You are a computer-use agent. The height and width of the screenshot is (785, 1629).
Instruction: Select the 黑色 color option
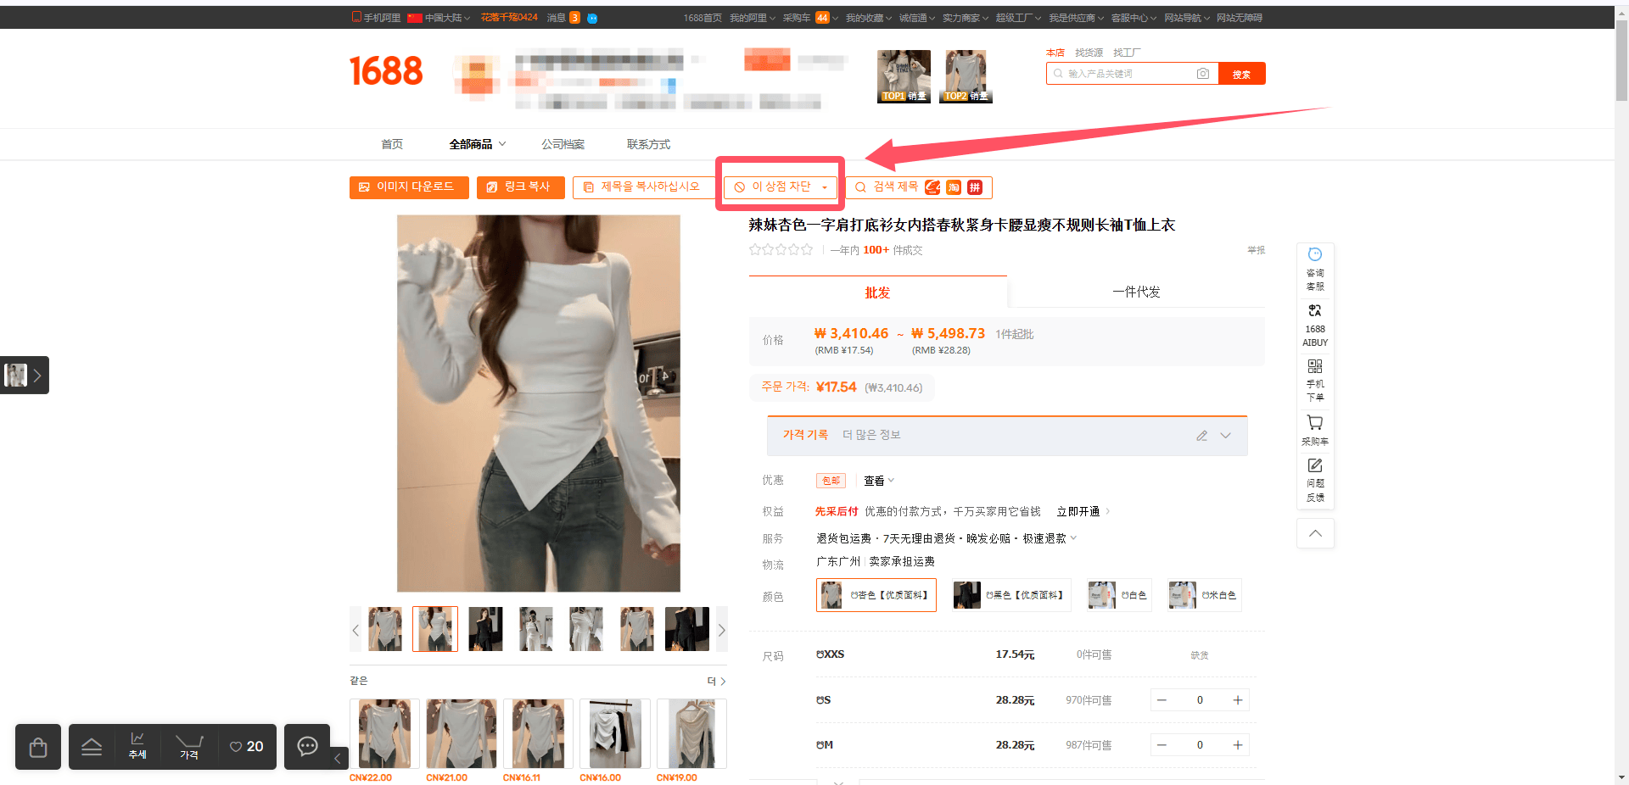1011,595
